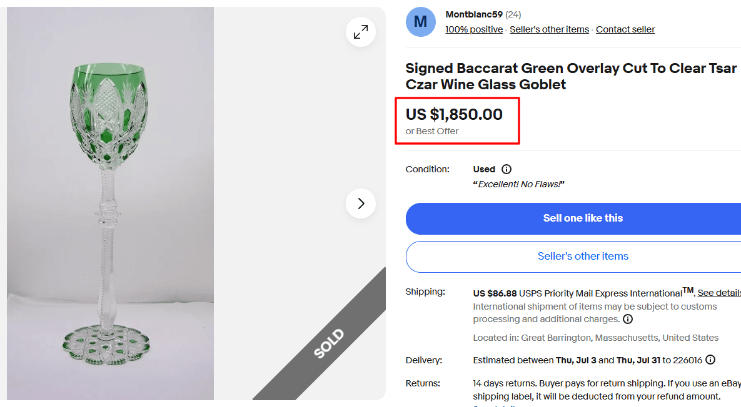The width and height of the screenshot is (741, 407).
Task: Click the seller's round M avatar
Action: (421, 22)
